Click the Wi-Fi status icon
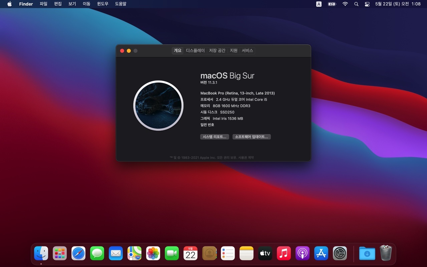 (x=345, y=4)
